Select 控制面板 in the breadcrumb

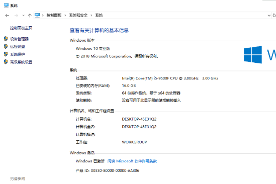(x=54, y=15)
